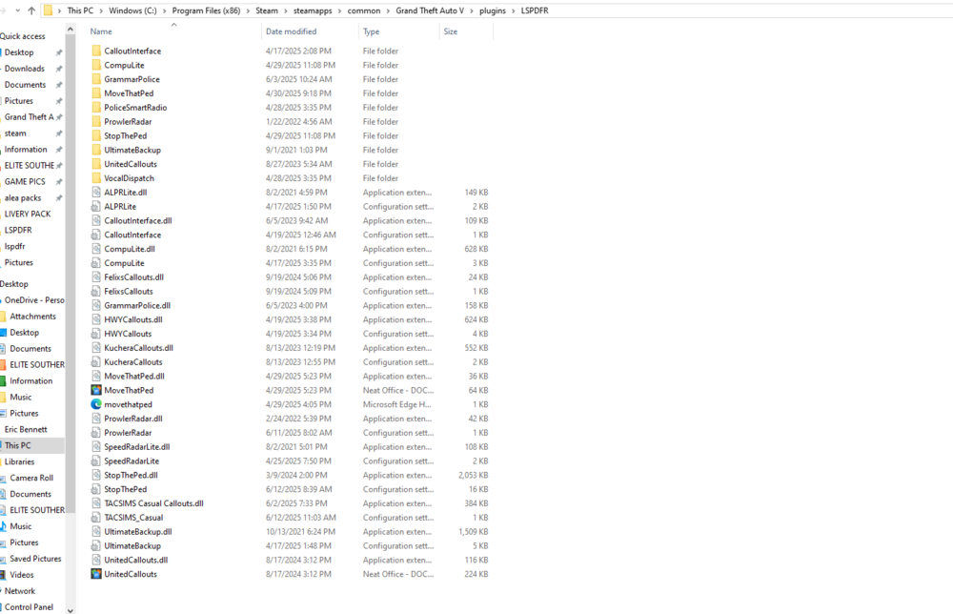The image size is (953, 614).
Task: Unpin Downloads using its pin icon
Action: tap(59, 69)
